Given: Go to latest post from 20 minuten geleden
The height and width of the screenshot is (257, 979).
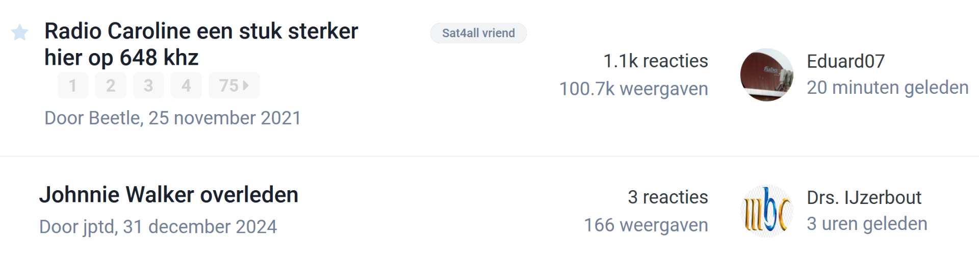Looking at the screenshot, I should [887, 88].
